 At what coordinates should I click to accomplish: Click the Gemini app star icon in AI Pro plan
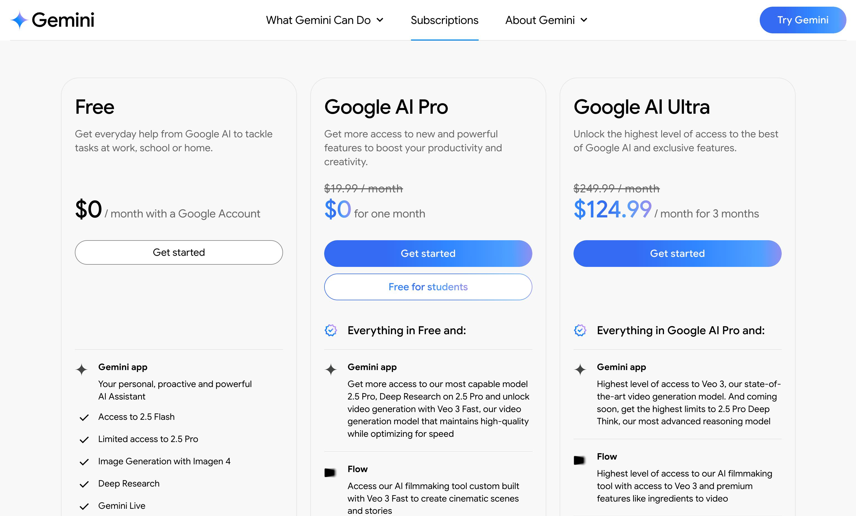(331, 369)
